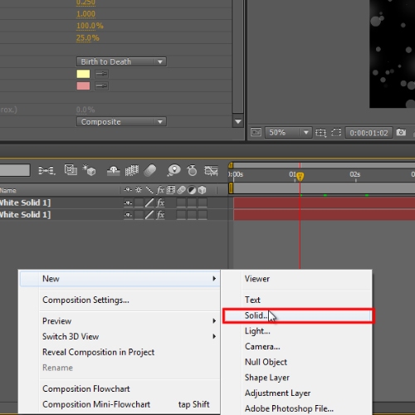
Task: Click the Always Preview This View icon
Action: coord(256,132)
